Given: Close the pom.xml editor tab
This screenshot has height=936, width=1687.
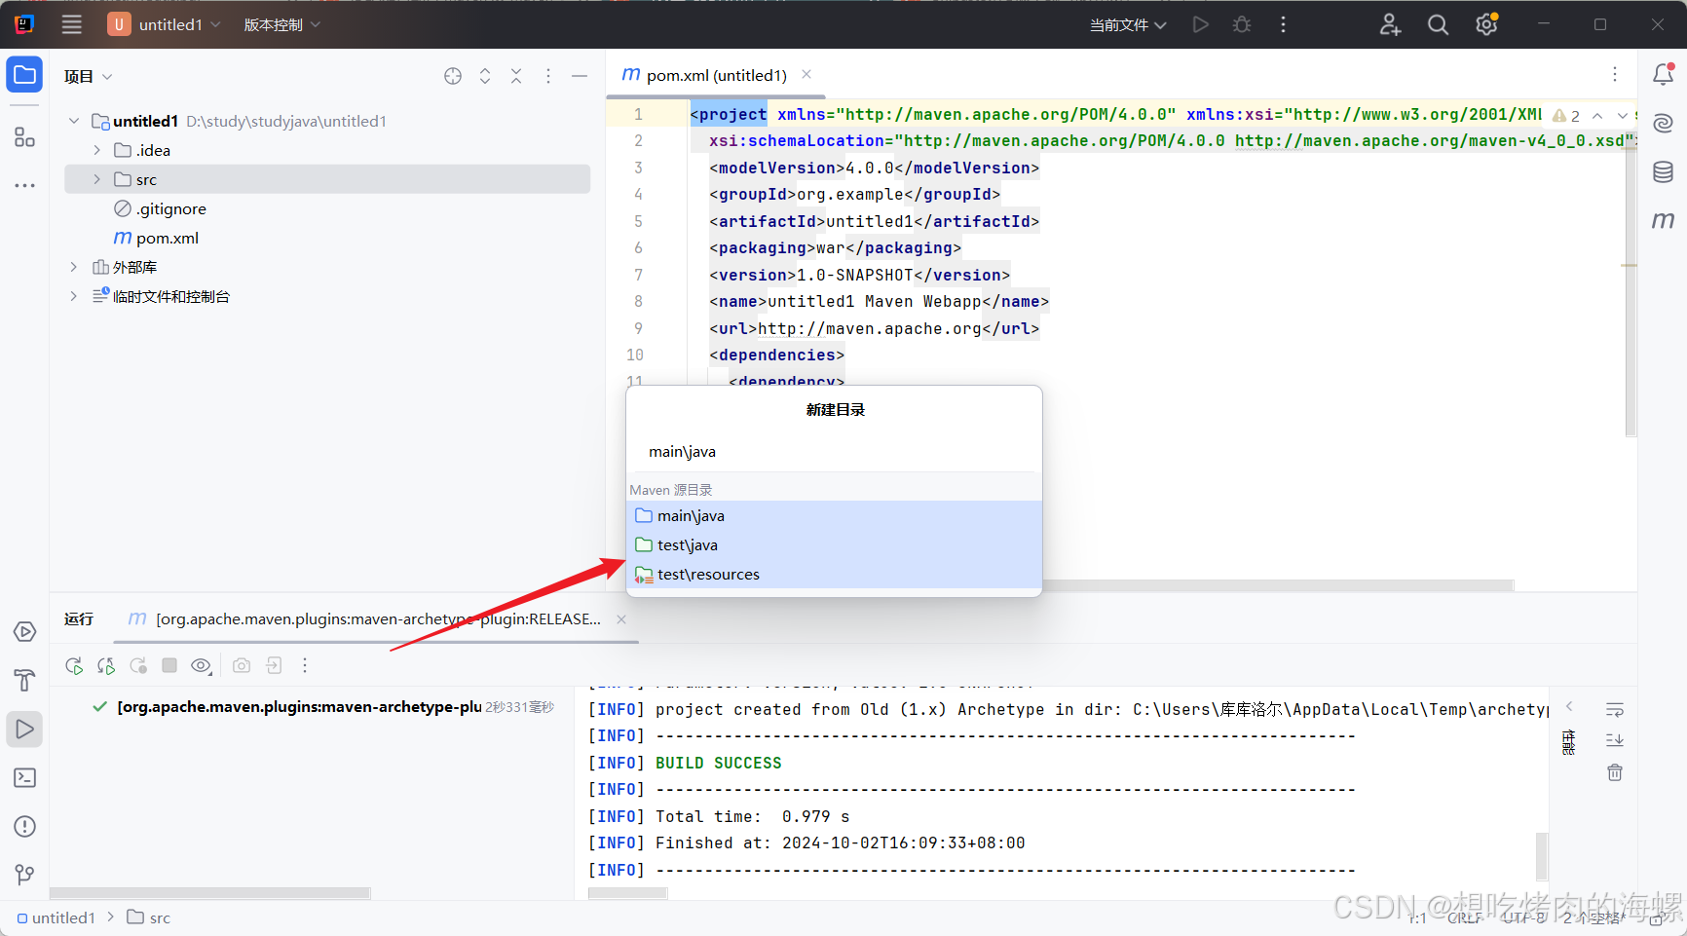Looking at the screenshot, I should (806, 74).
